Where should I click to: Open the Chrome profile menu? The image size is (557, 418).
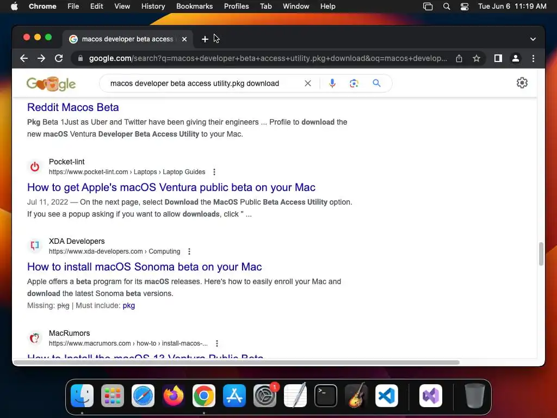tap(516, 58)
